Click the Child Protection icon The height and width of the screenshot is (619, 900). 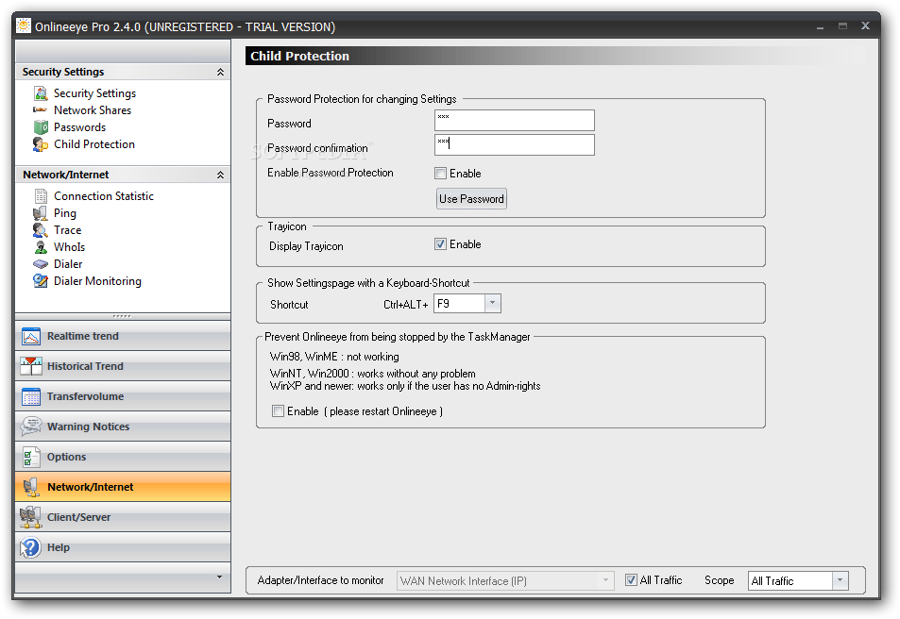click(x=41, y=144)
